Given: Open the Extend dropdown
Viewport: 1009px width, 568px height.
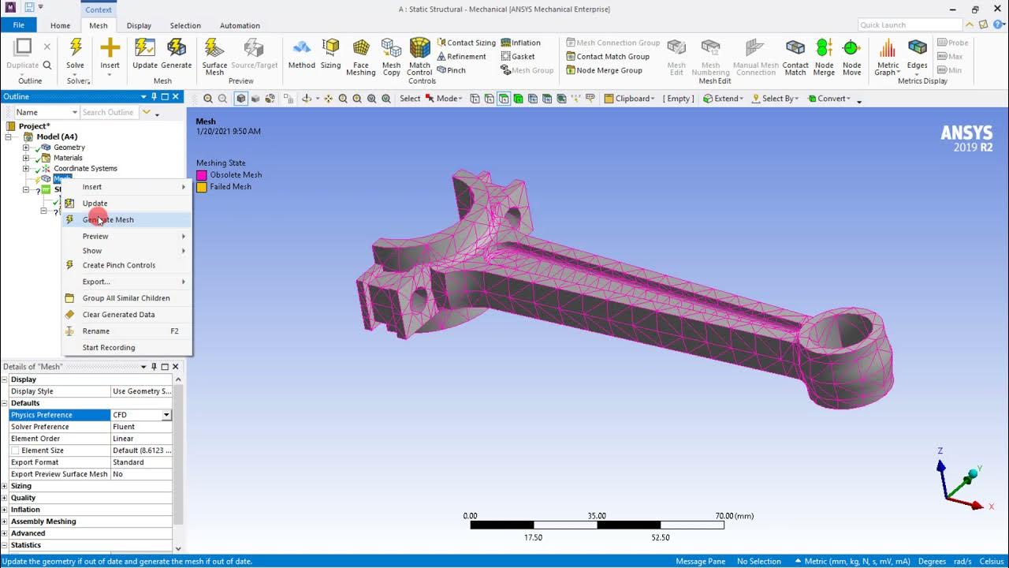Looking at the screenshot, I should (x=724, y=99).
